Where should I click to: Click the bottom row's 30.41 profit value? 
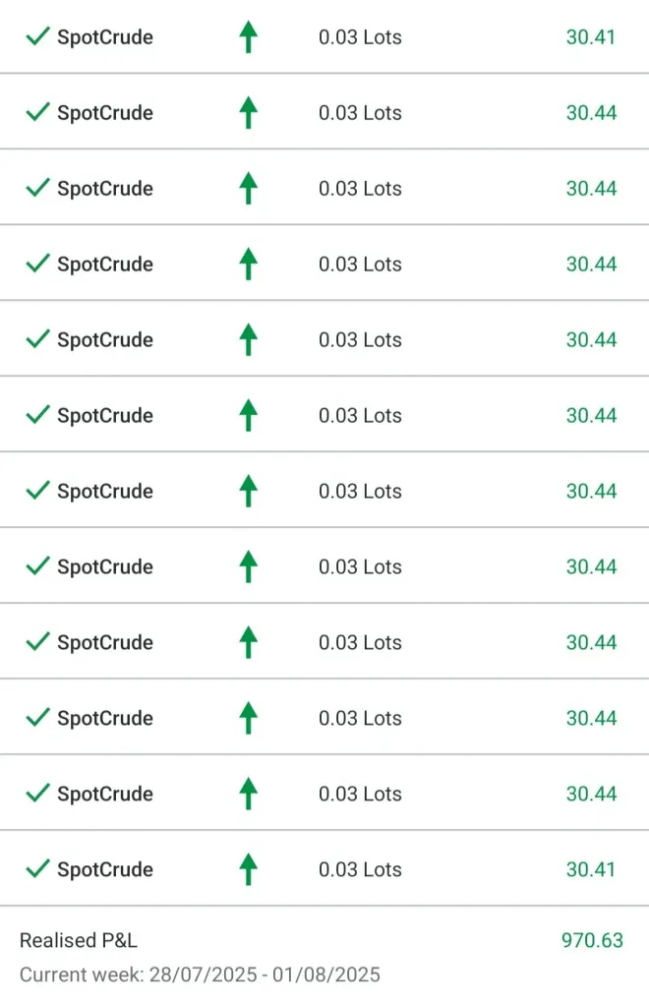pyautogui.click(x=591, y=869)
